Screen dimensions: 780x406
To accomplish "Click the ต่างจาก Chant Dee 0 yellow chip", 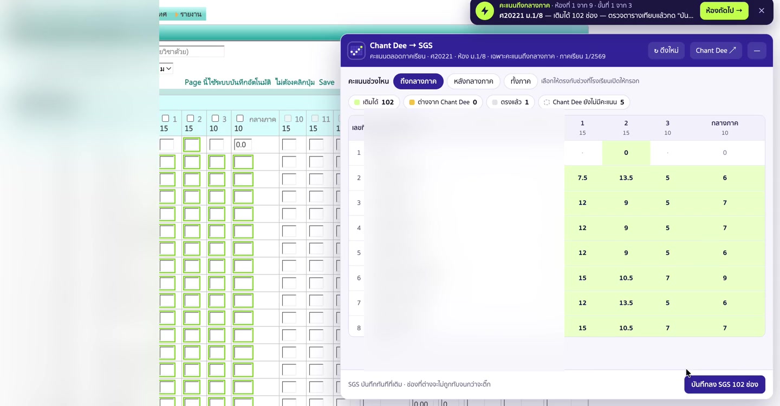I will [x=443, y=102].
